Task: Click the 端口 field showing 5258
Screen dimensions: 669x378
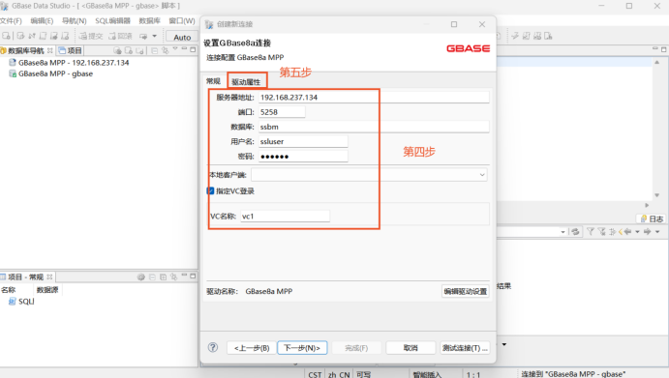Action: tap(282, 112)
